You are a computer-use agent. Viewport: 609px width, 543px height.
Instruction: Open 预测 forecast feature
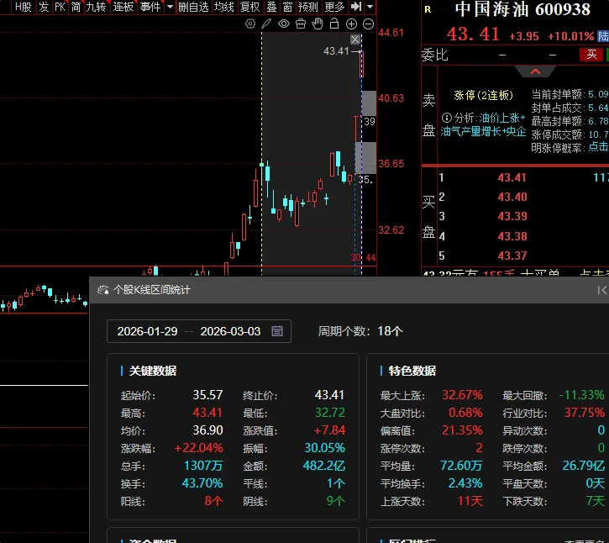pos(307,7)
